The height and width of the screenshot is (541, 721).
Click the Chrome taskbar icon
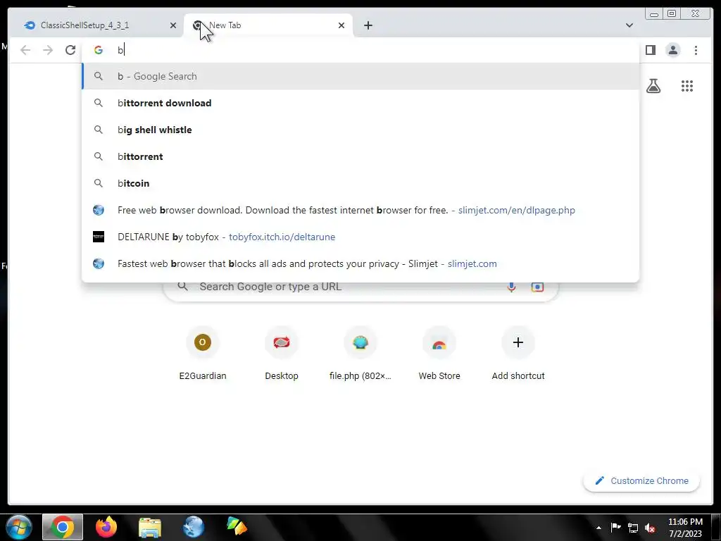click(63, 527)
